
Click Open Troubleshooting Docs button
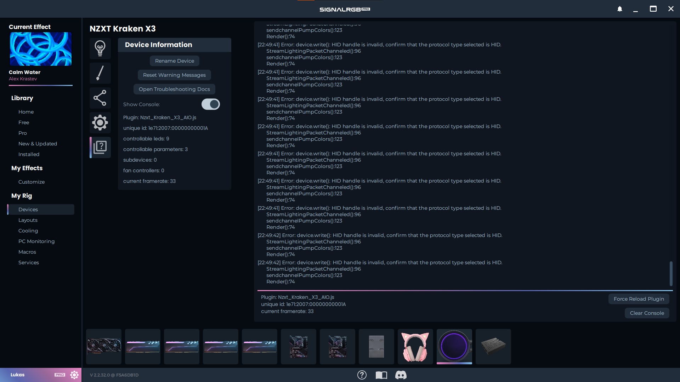(x=174, y=89)
